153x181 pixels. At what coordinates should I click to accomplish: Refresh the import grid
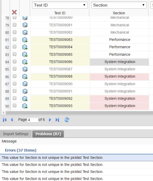pyautogui.click(x=67, y=120)
